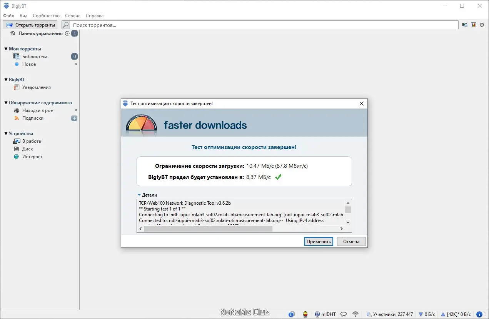Click the RSS icon beside Подписки
Viewport: 489px width, 319px height.
[x=17, y=118]
